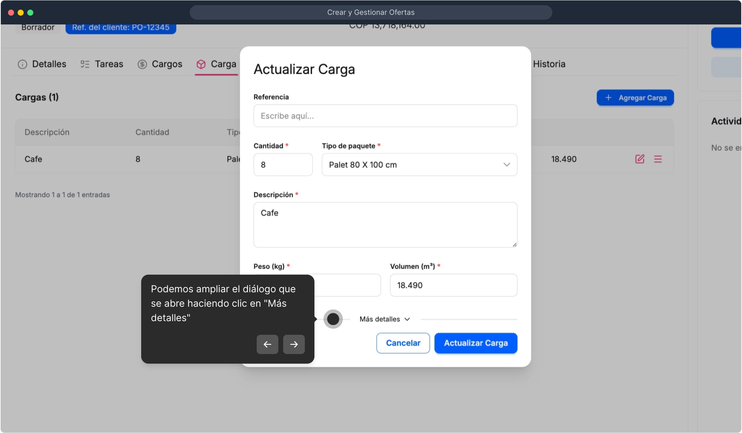Click the Volumen field showing 18.490
The height and width of the screenshot is (433, 742).
(454, 285)
